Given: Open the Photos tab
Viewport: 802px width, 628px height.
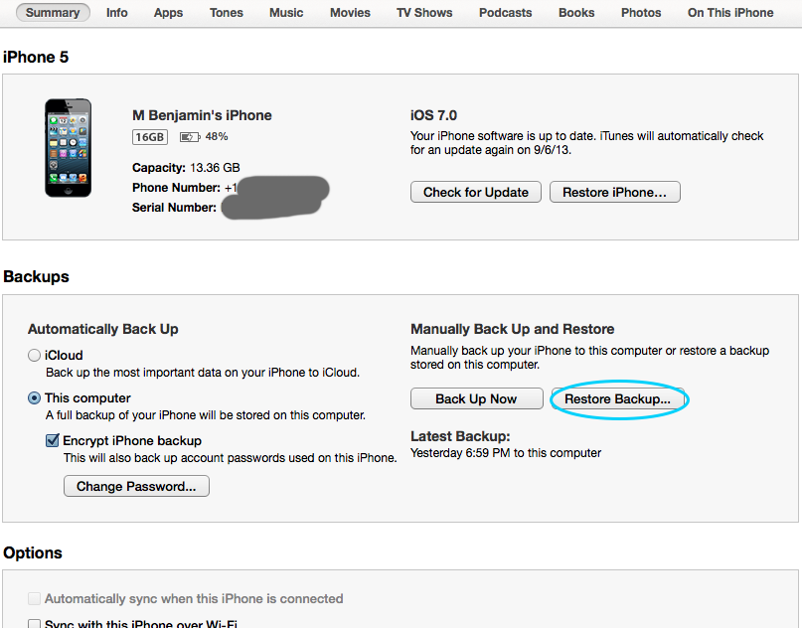Looking at the screenshot, I should pos(641,12).
